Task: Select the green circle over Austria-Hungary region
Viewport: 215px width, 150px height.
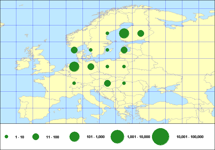Action: (x=107, y=83)
